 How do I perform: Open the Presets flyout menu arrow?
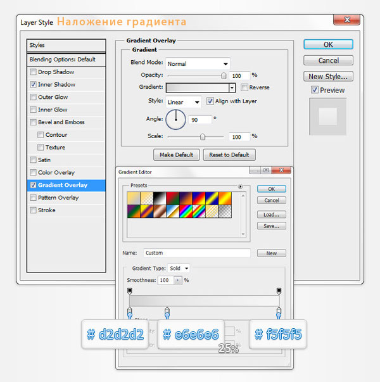pos(240,187)
